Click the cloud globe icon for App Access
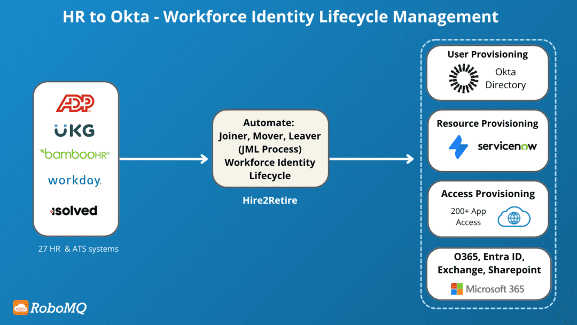Screen dimensions: 577x325 (x=515, y=217)
